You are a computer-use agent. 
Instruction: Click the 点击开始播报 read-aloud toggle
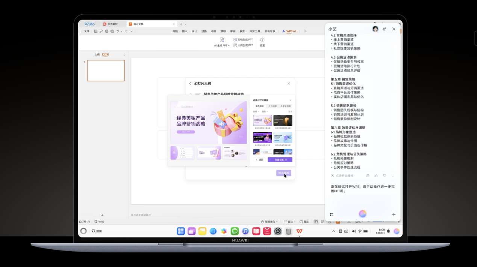332,176
